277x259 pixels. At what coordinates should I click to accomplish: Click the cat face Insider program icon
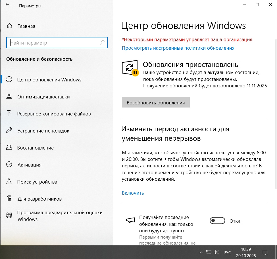coord(9,215)
